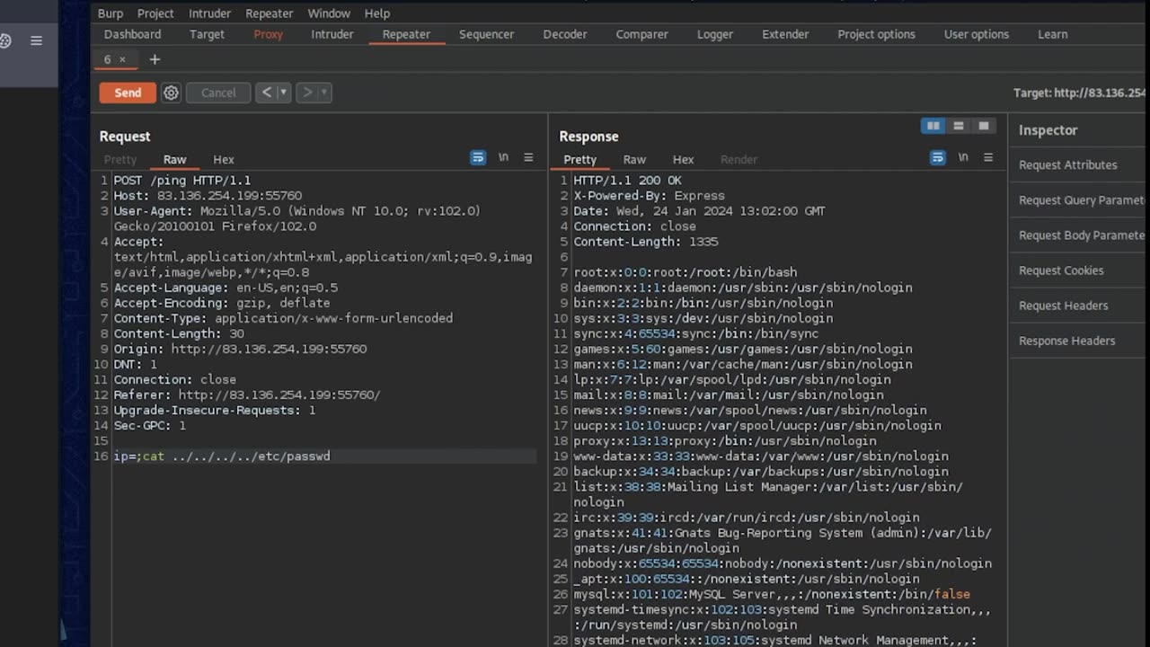Viewport: 1150px width, 647px height.
Task: Send the request
Action: click(128, 93)
